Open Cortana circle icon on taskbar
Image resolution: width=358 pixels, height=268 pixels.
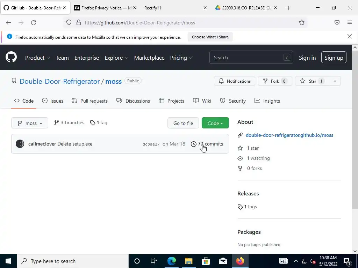tap(137, 261)
